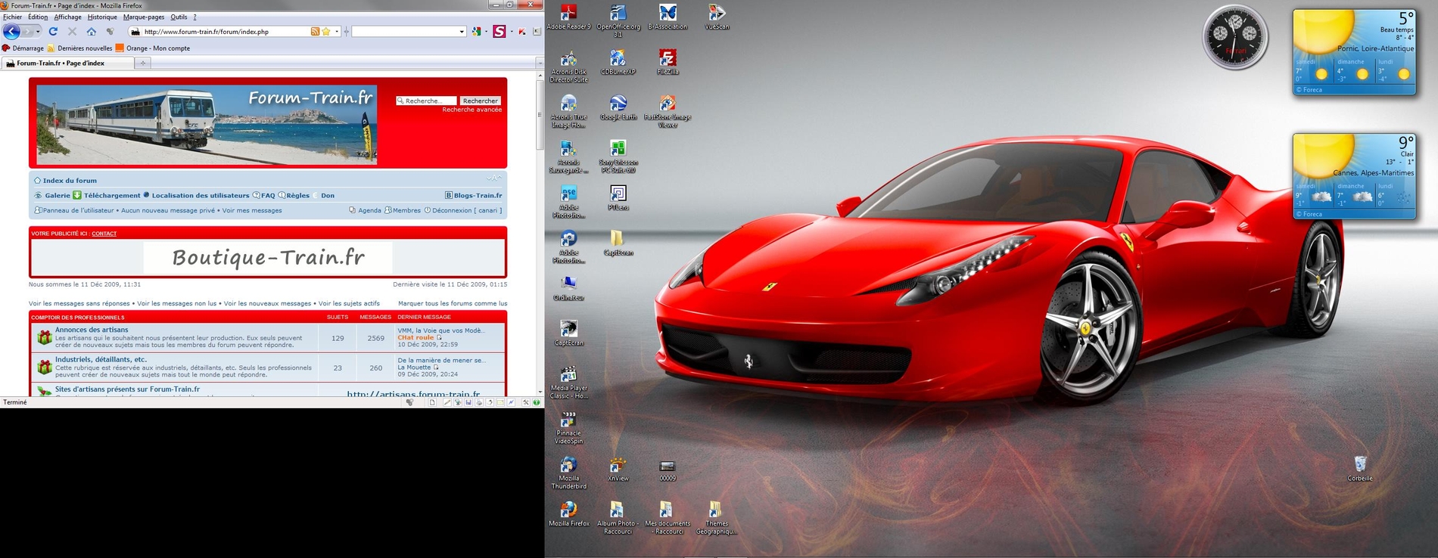This screenshot has height=558, width=1438.
Task: Bookmark this page with the star icon
Action: tap(326, 32)
